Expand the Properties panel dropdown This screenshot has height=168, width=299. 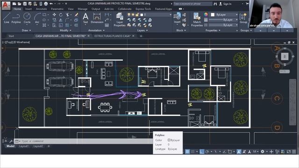pos(213,30)
